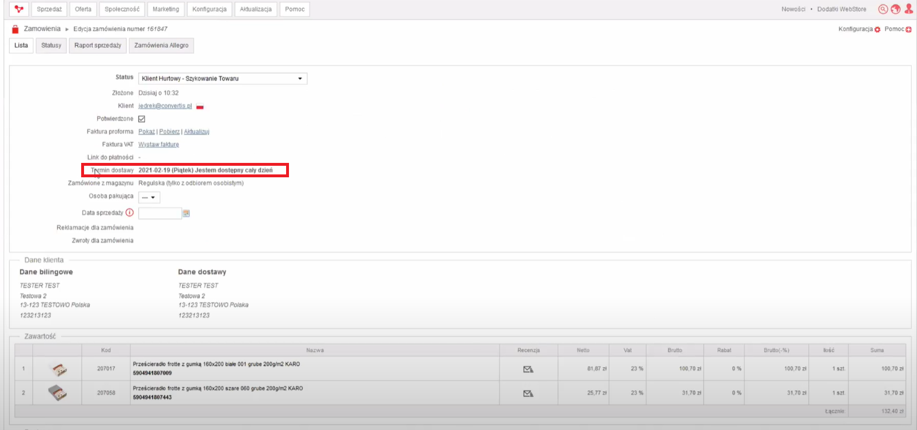Viewport: 917px width, 430px height.
Task: Open the Marketing menu
Action: 166,9
